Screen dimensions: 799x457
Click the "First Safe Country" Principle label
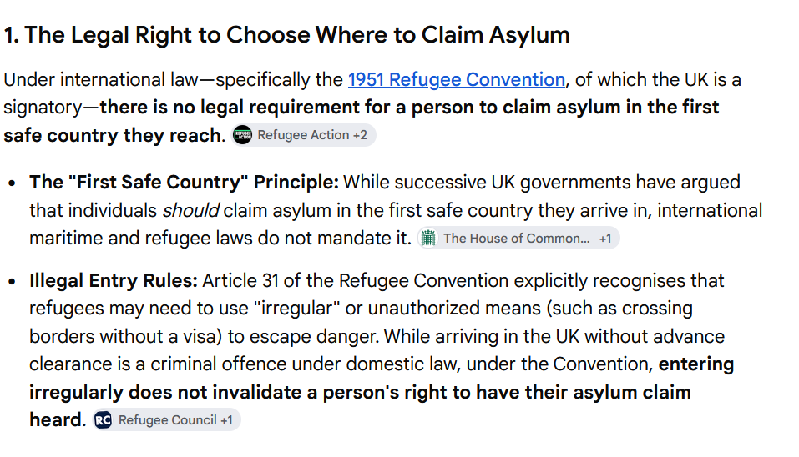click(x=184, y=182)
